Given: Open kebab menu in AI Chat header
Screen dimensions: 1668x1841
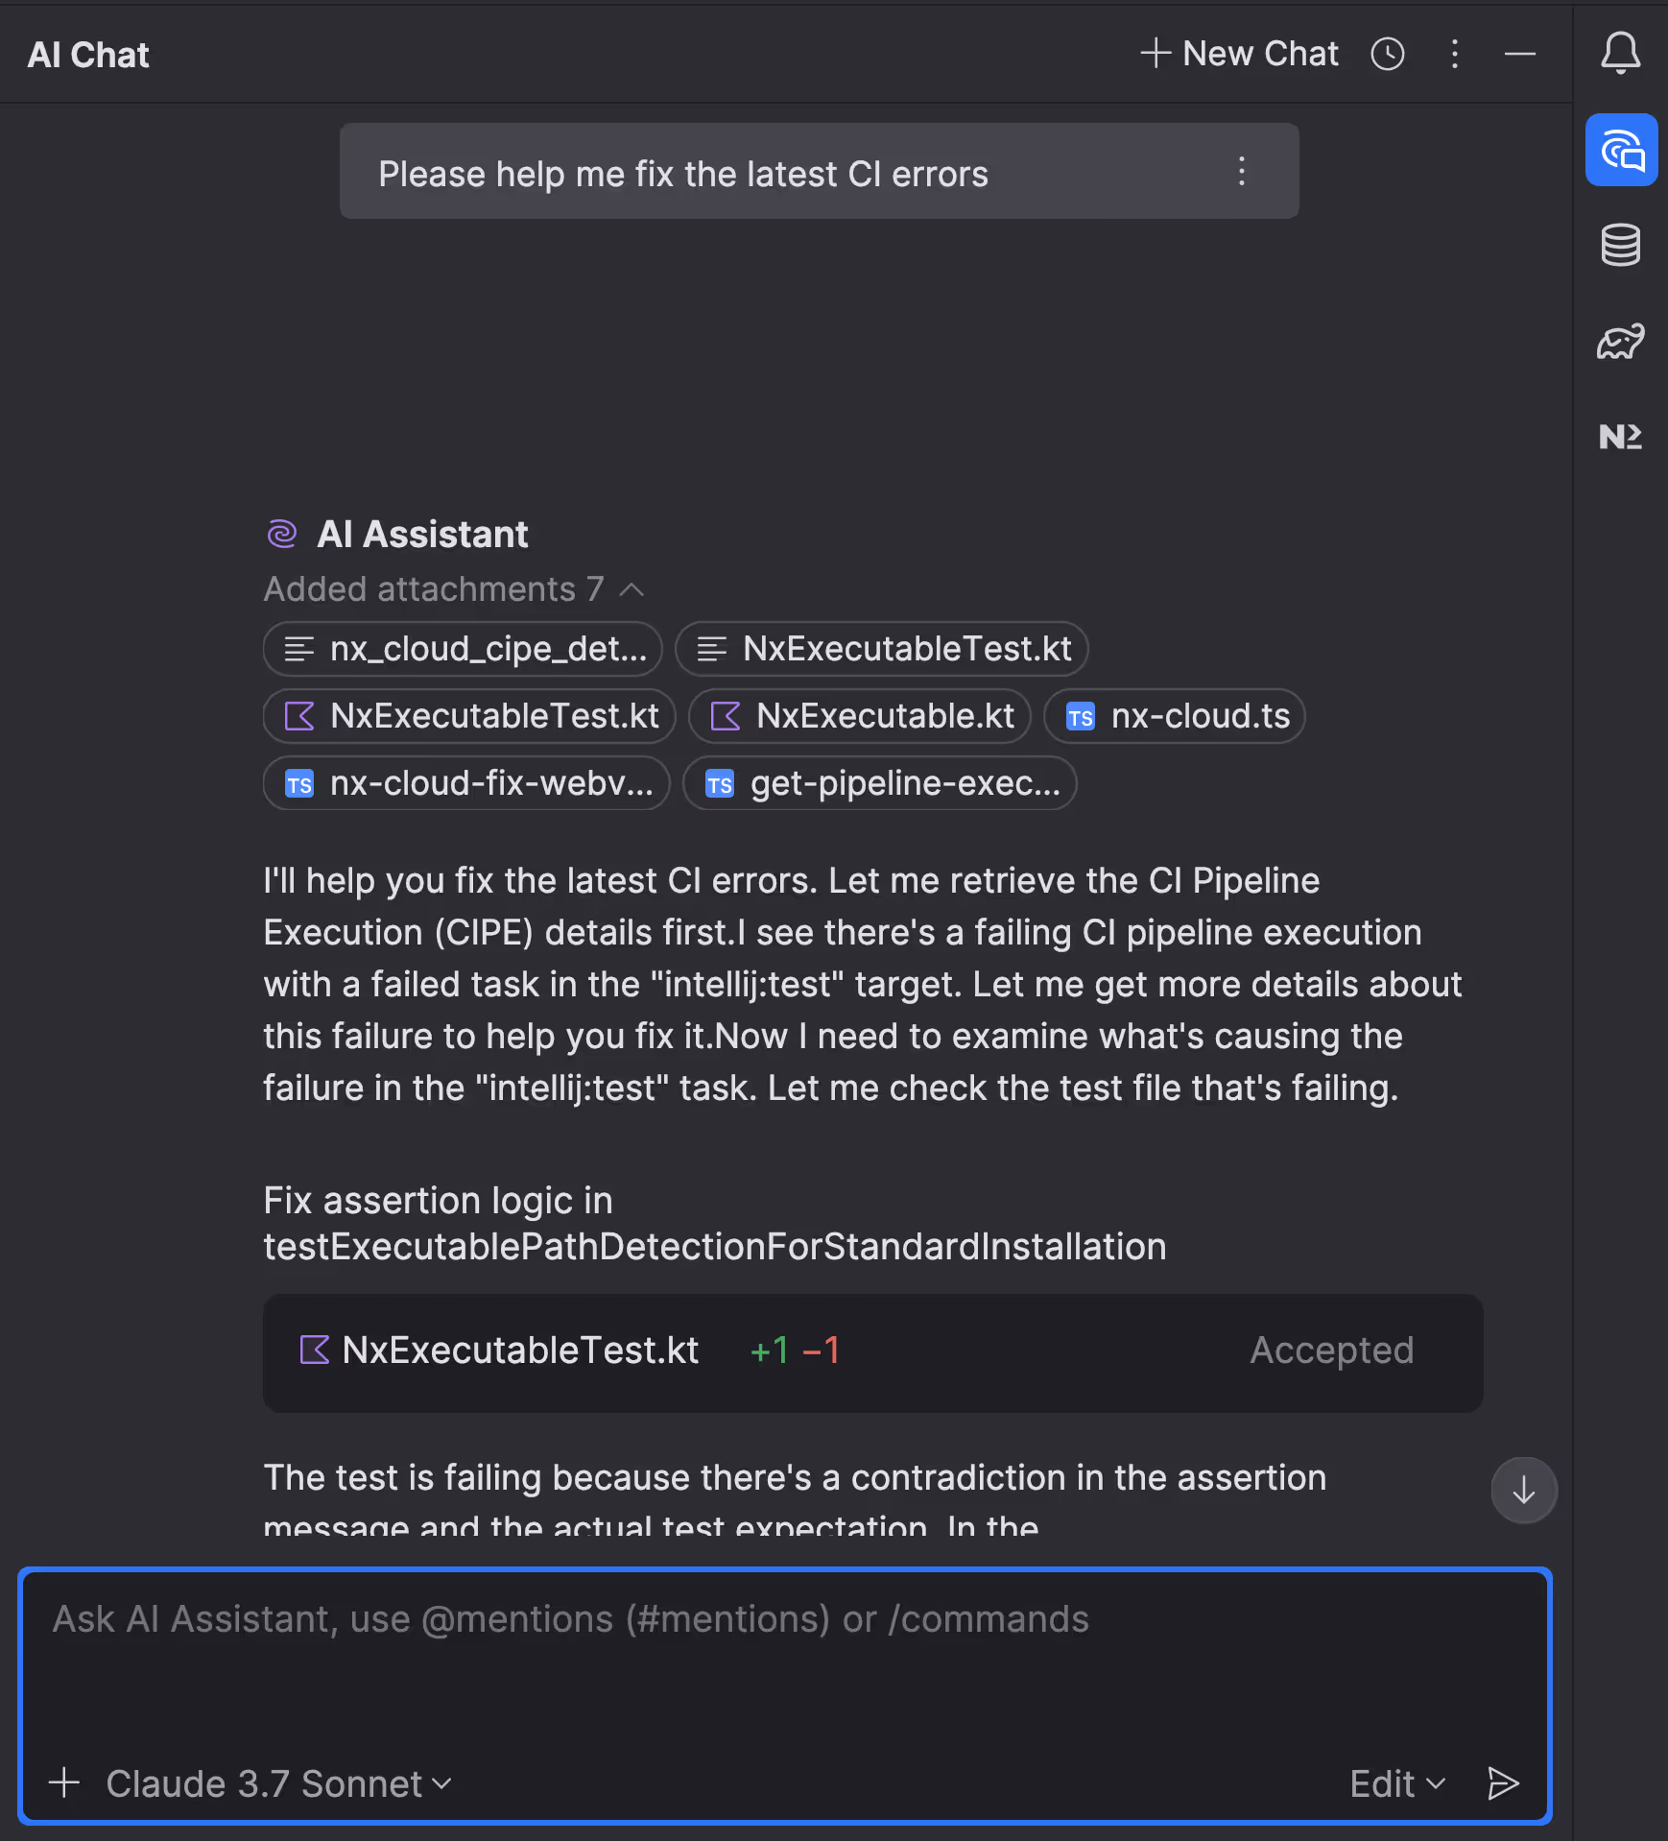Looking at the screenshot, I should tap(1455, 55).
